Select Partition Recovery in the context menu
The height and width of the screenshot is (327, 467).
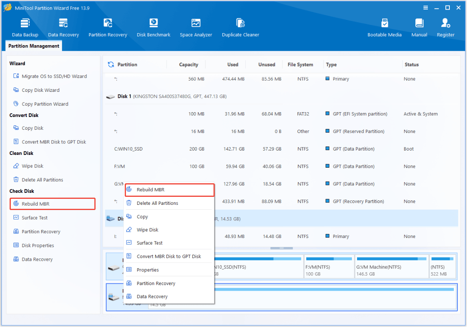point(169,283)
